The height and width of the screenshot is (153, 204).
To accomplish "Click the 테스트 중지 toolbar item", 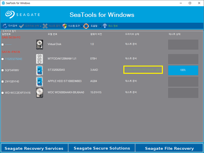I will pyautogui.click(x=54, y=26).
